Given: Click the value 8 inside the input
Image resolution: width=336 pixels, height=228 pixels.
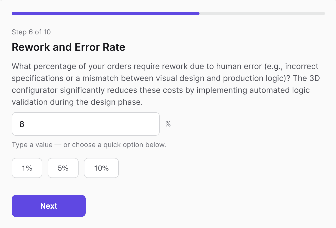Looking at the screenshot, I should [x=22, y=124].
